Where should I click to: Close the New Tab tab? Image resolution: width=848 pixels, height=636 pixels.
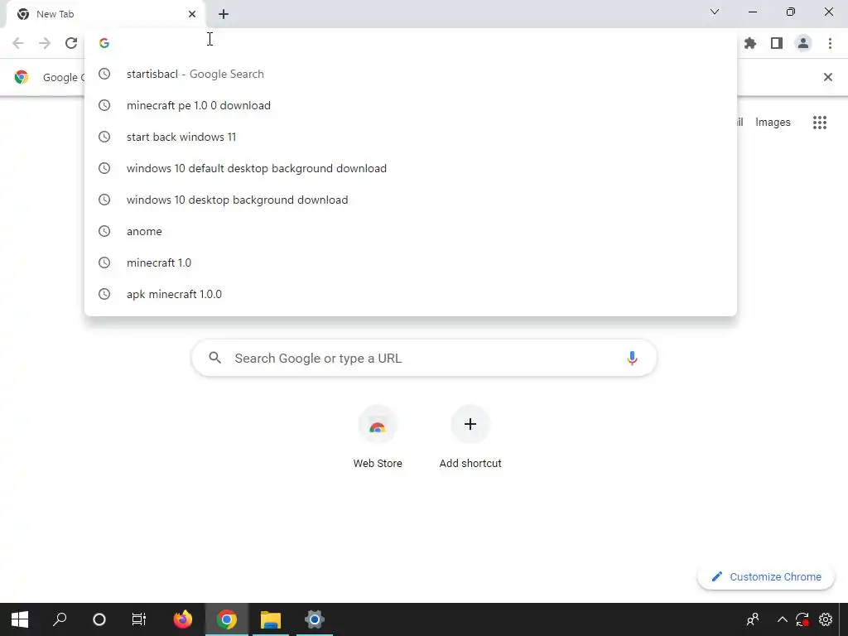pyautogui.click(x=192, y=14)
